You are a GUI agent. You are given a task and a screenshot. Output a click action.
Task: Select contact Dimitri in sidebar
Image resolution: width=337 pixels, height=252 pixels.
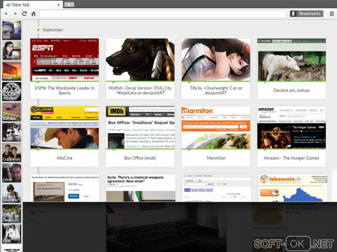click(12, 213)
